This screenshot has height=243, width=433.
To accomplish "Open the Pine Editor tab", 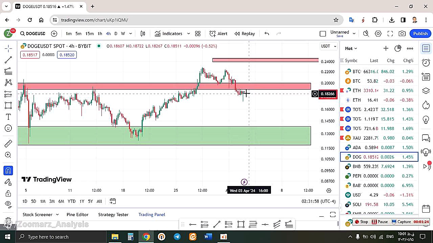I will (77, 215).
